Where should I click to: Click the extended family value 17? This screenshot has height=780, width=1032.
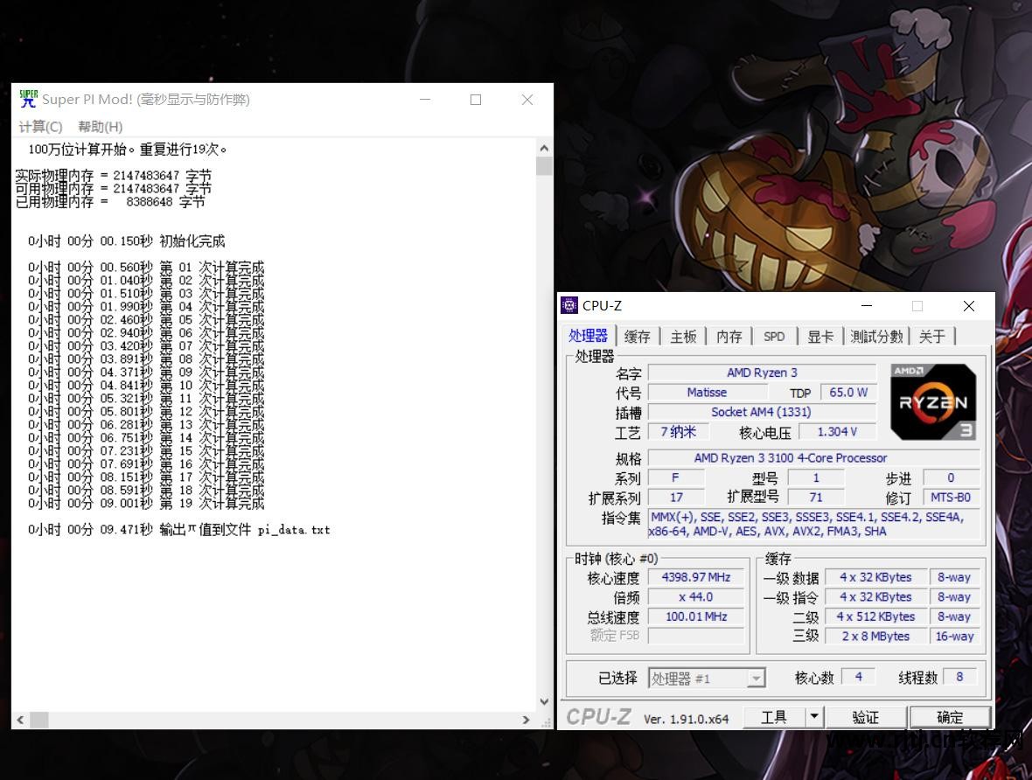tap(677, 498)
